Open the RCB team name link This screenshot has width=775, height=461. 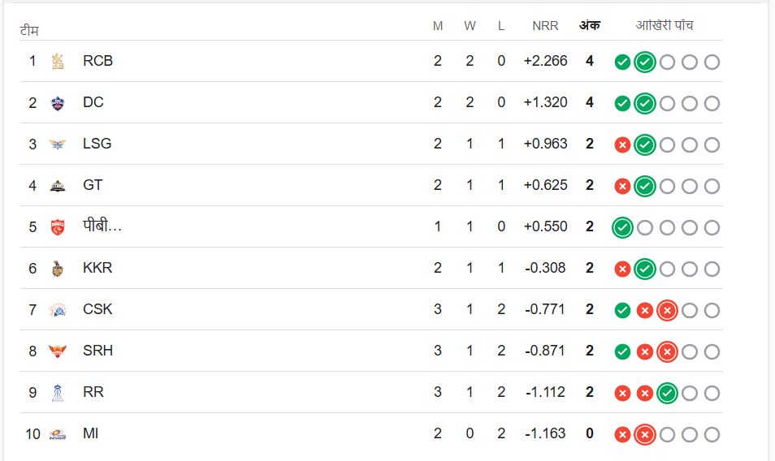click(97, 61)
